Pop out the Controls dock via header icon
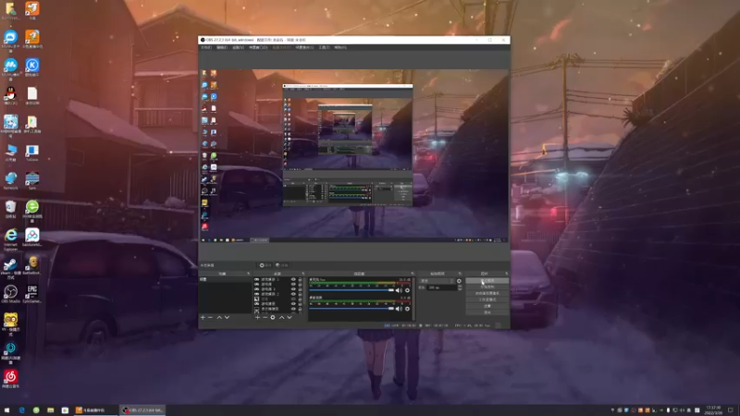This screenshot has width=740, height=416. pyautogui.click(x=506, y=273)
